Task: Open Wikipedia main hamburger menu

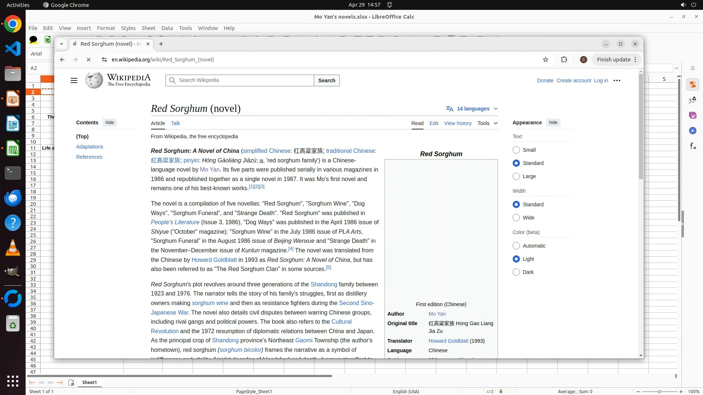Action: coord(74,80)
